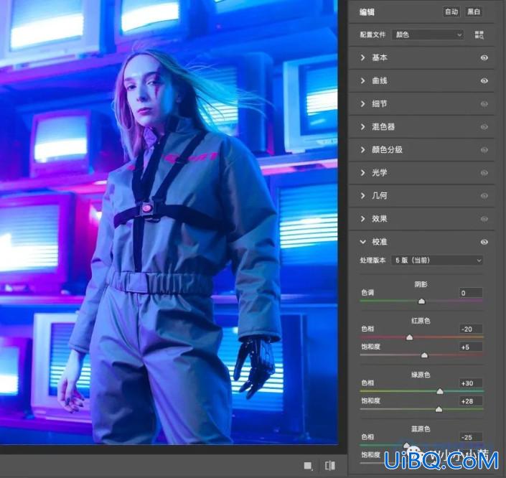Click the 绿原色 色相 value +30 field

pos(471,383)
